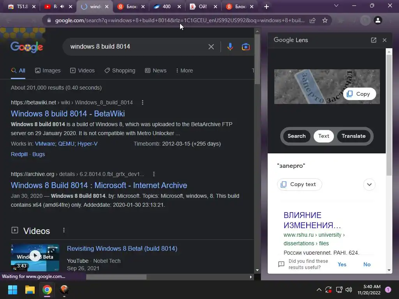Open the volume control in tray

point(349,290)
